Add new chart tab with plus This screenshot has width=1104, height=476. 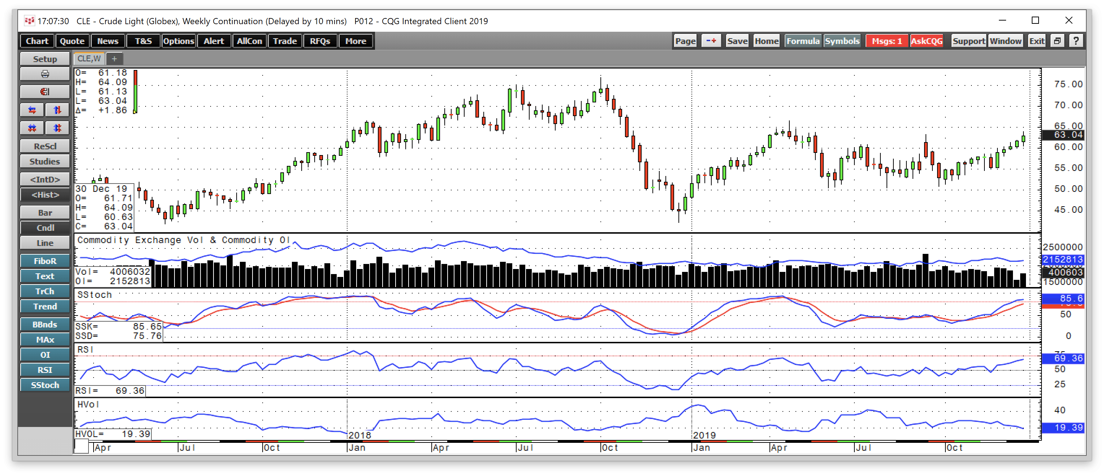pyautogui.click(x=114, y=58)
